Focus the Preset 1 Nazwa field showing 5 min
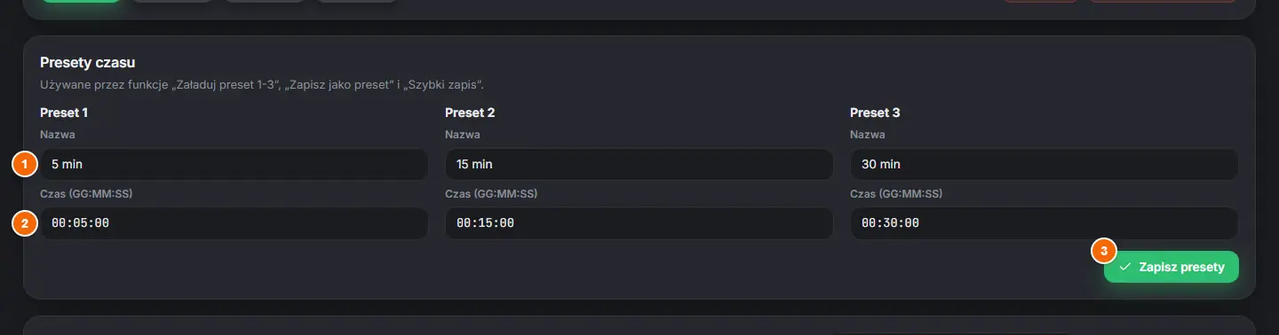1279x335 pixels. pyautogui.click(x=234, y=165)
